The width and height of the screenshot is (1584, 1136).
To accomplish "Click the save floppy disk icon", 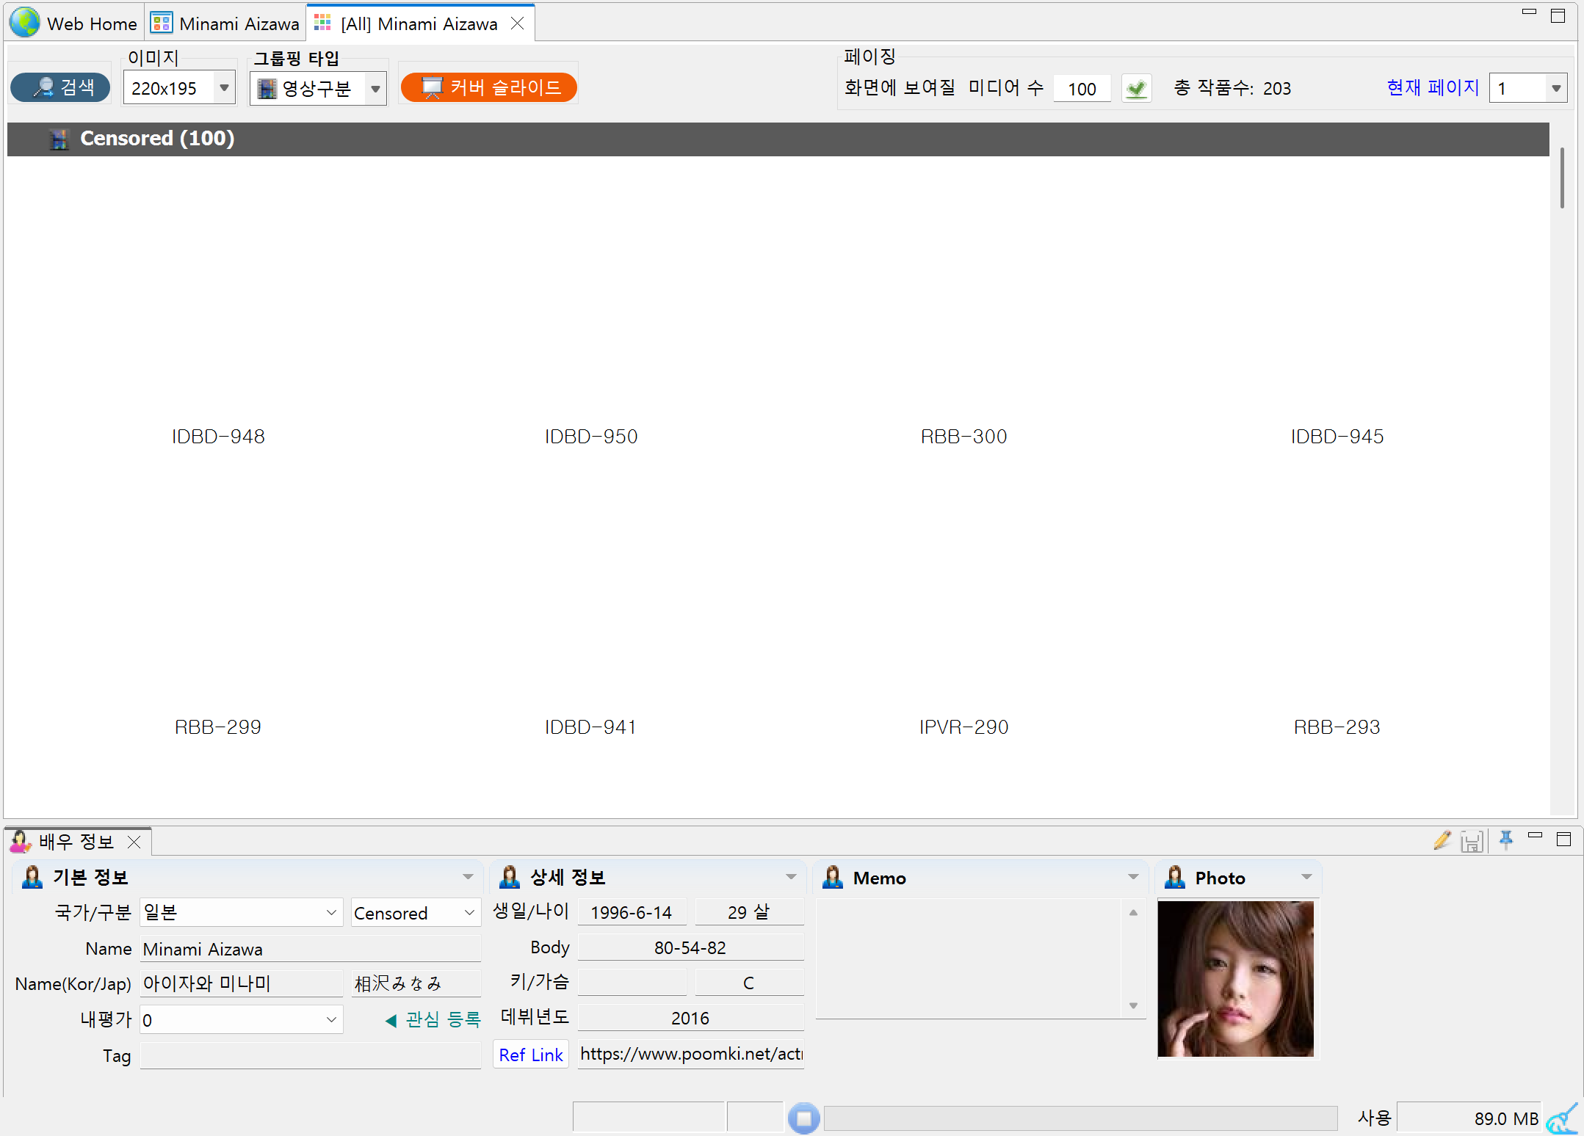I will (x=1472, y=842).
